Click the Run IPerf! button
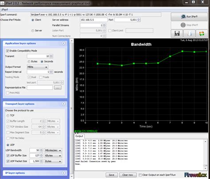 click(189, 16)
